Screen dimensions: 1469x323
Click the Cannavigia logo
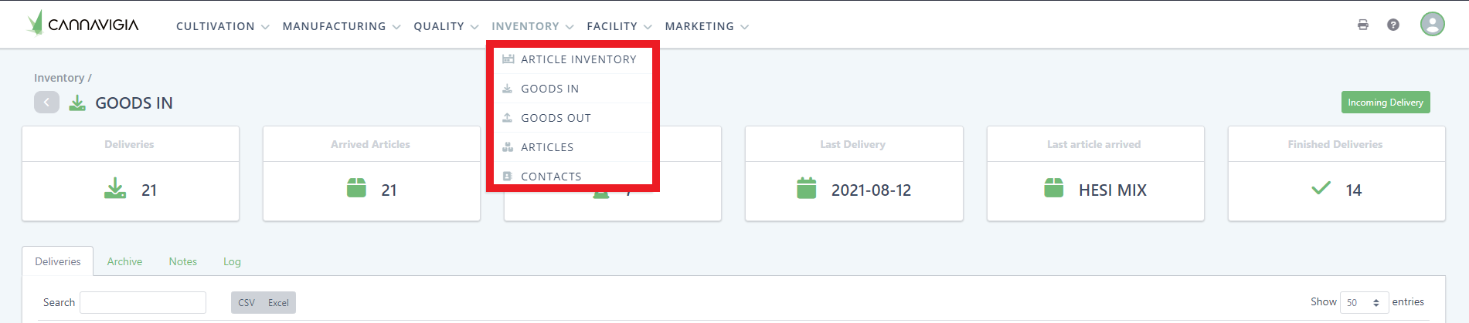83,24
